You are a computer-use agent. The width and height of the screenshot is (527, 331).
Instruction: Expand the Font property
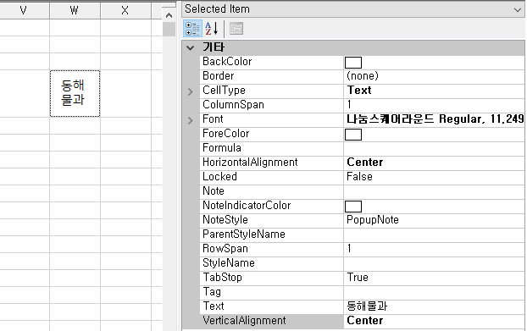pyautogui.click(x=191, y=120)
